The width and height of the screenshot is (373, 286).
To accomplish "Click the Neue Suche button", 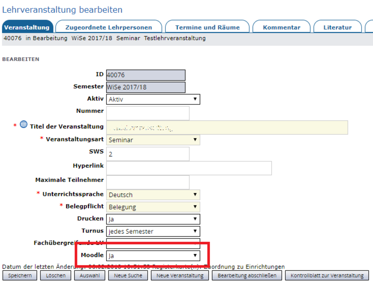I will 128,275.
